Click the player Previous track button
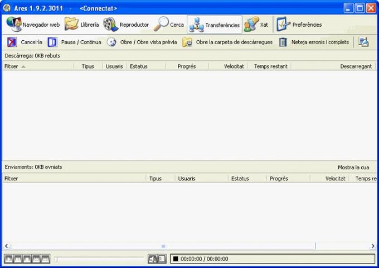This screenshot has height=268, width=379. point(36,259)
